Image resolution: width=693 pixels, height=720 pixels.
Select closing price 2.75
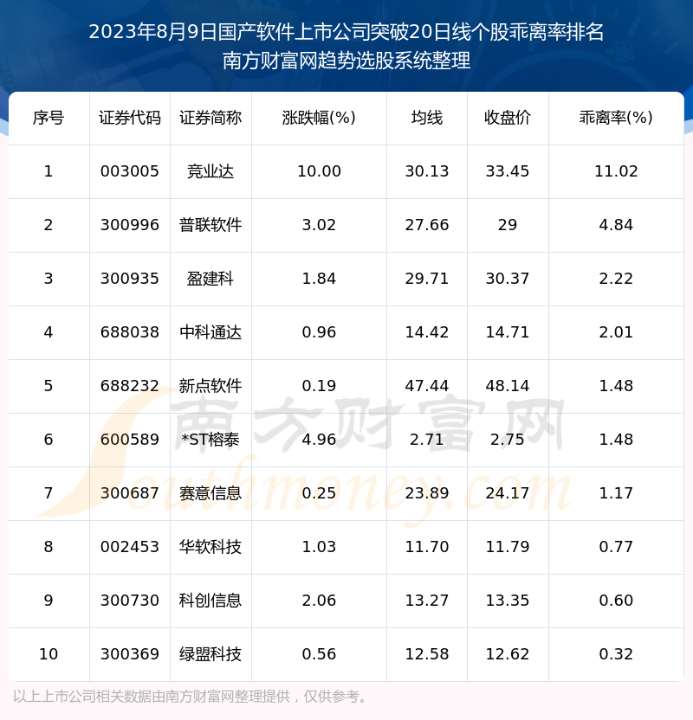[x=508, y=440]
